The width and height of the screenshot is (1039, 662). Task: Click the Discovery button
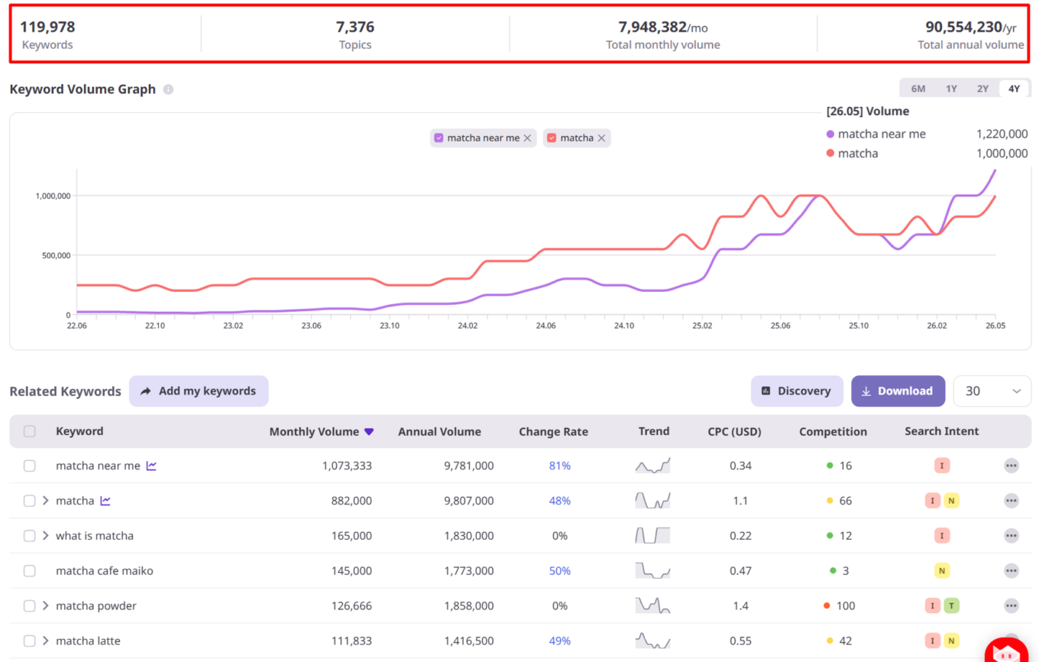[797, 391]
